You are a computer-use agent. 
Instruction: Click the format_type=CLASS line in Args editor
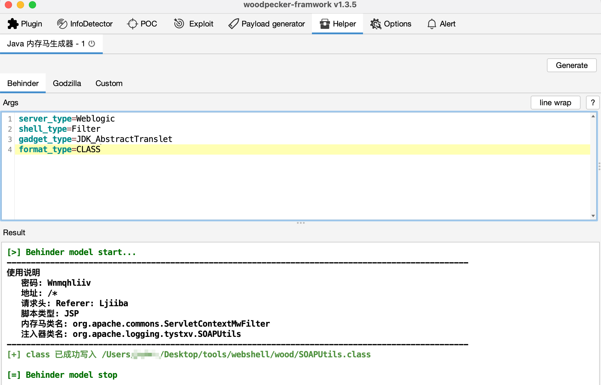(59, 149)
